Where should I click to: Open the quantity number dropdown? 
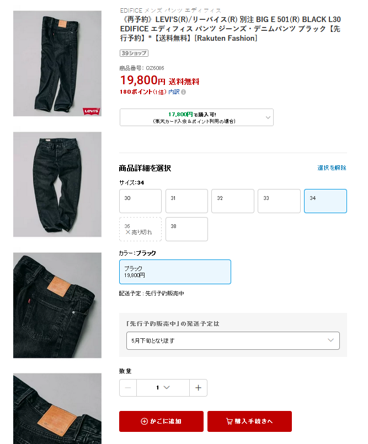click(163, 388)
